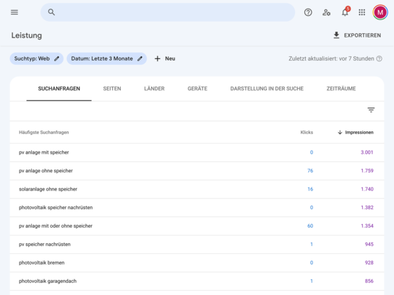This screenshot has width=394, height=295.
Task: Select the Suchanfragen tab
Action: click(x=59, y=89)
